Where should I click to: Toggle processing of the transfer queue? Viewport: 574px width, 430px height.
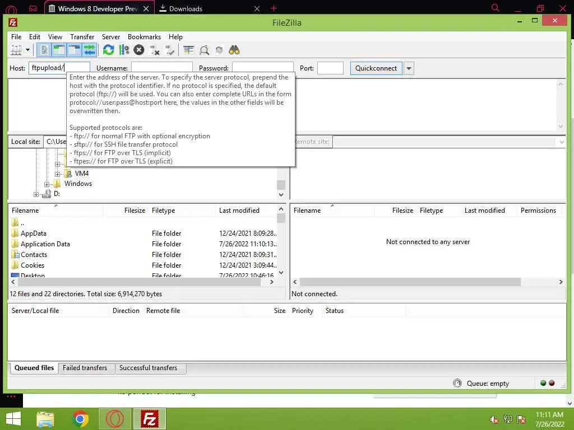[124, 50]
